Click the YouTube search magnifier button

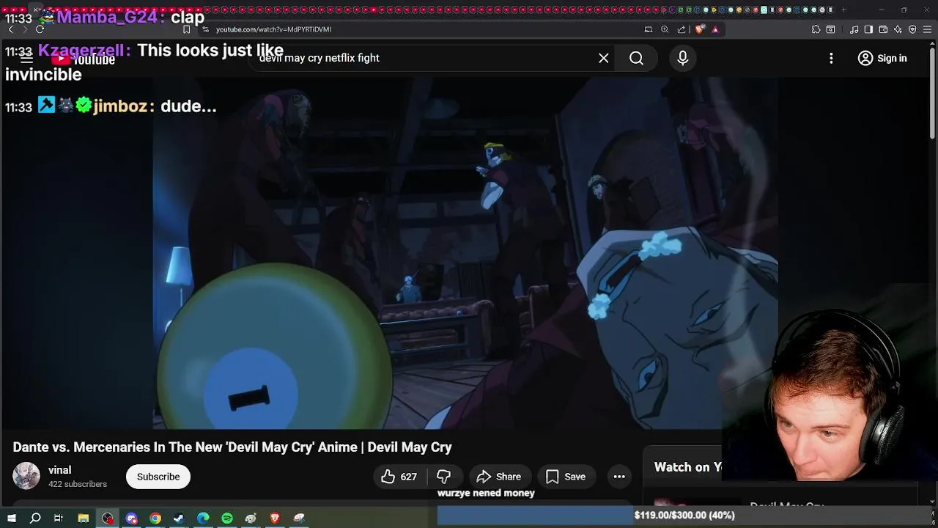tap(636, 58)
